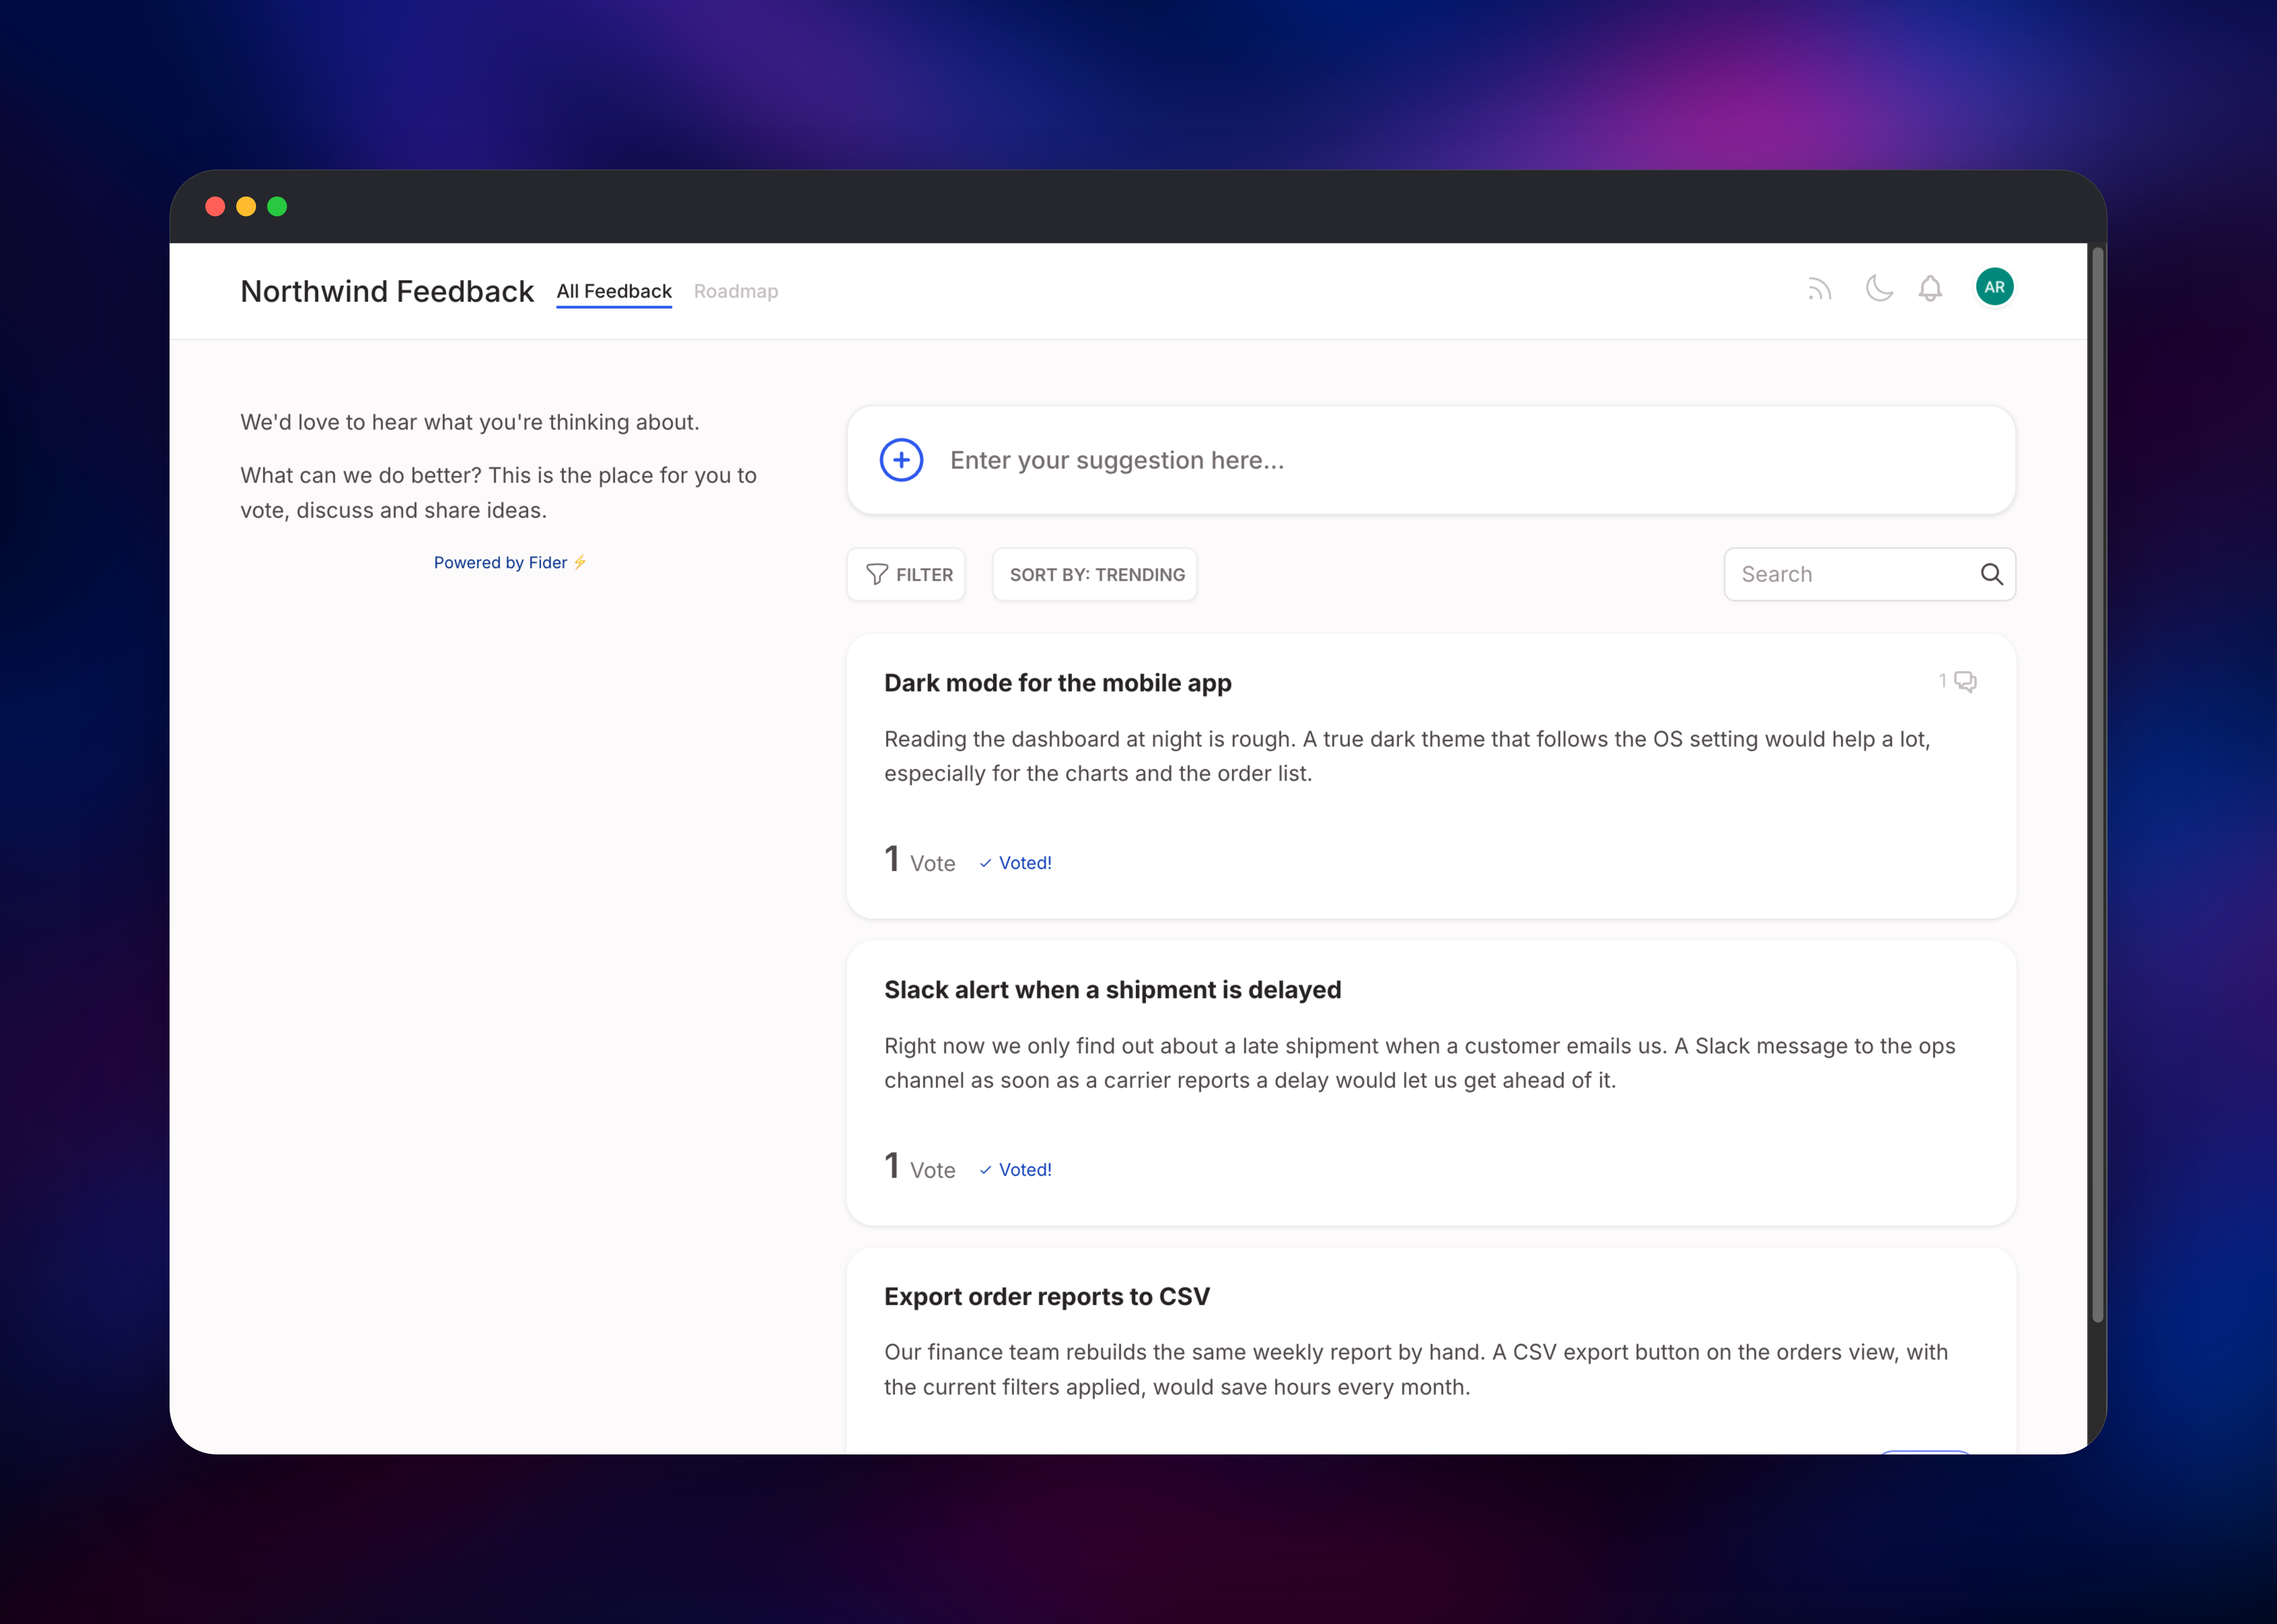Minimize window with yellow button
This screenshot has width=2277, height=1624.
tap(246, 206)
